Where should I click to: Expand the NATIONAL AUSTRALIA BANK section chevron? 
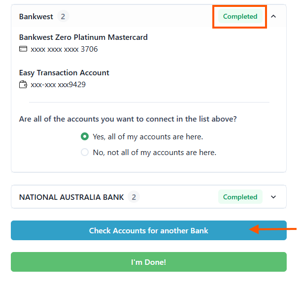point(274,197)
